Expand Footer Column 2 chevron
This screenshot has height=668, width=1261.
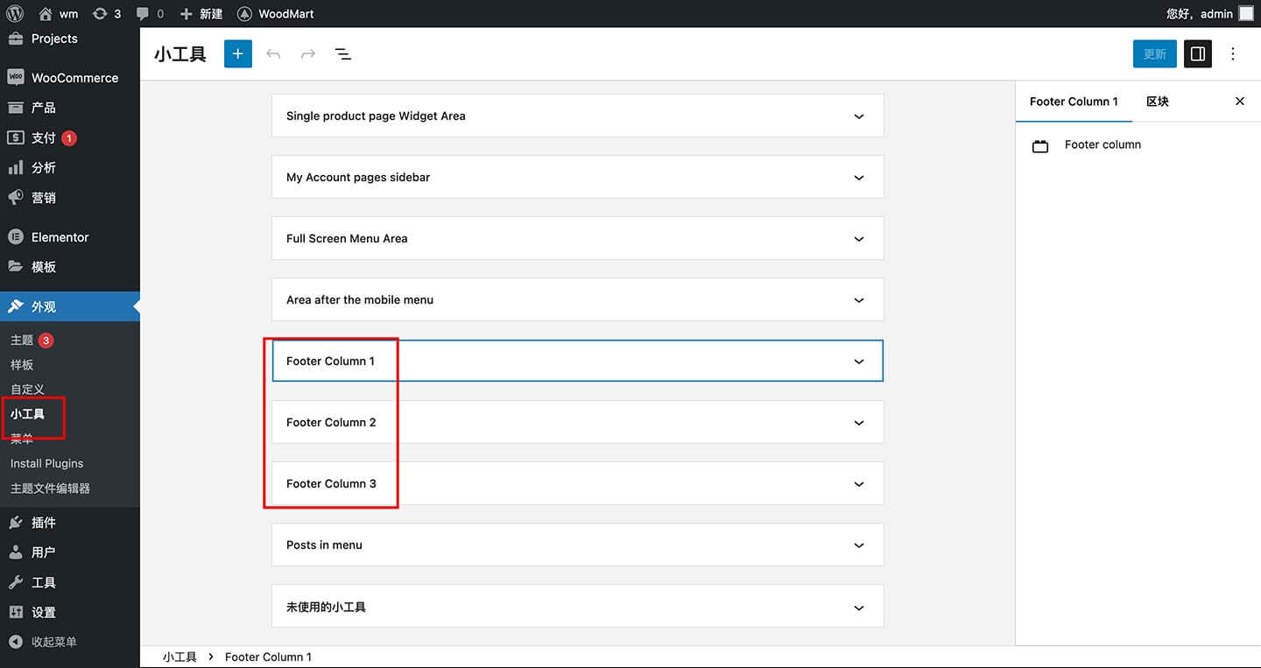(x=859, y=423)
